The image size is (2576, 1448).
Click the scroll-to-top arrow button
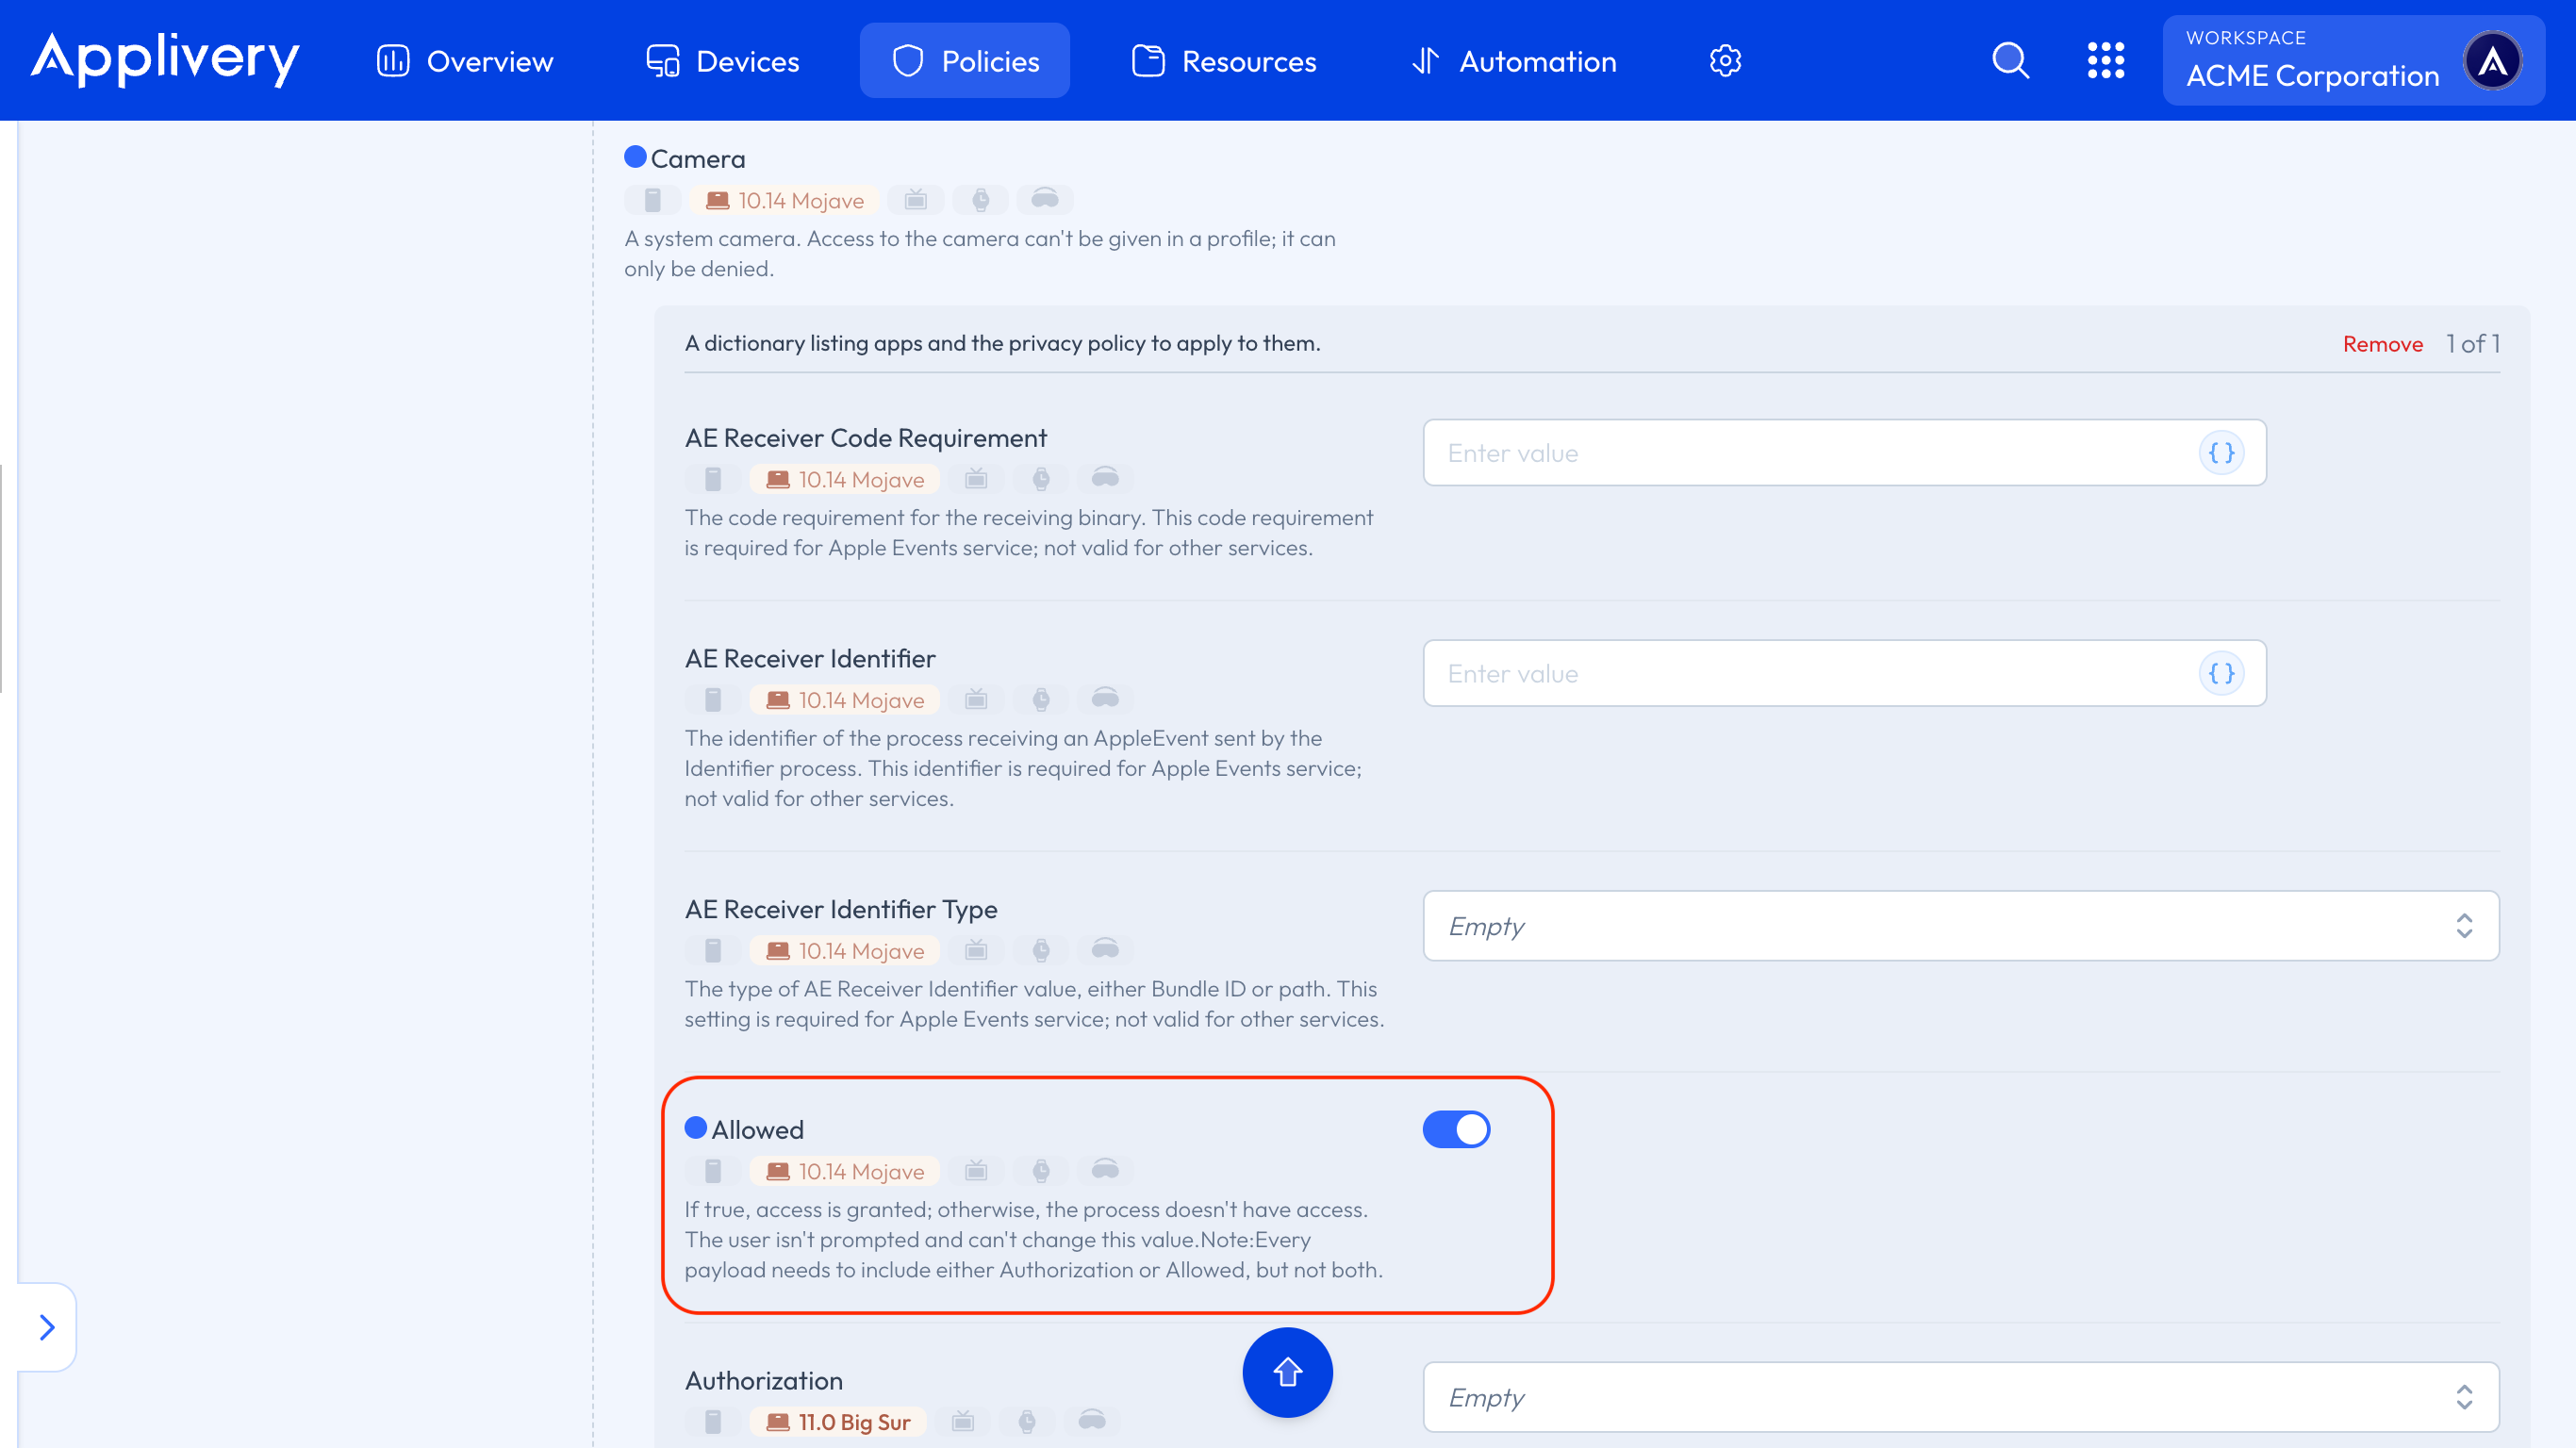[1287, 1372]
